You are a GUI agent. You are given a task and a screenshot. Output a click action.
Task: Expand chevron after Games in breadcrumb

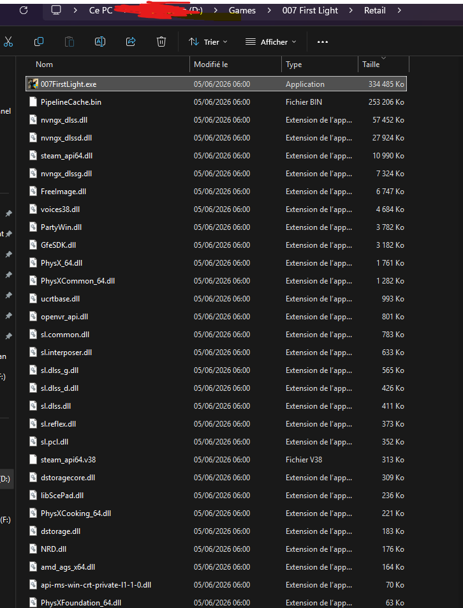268,10
